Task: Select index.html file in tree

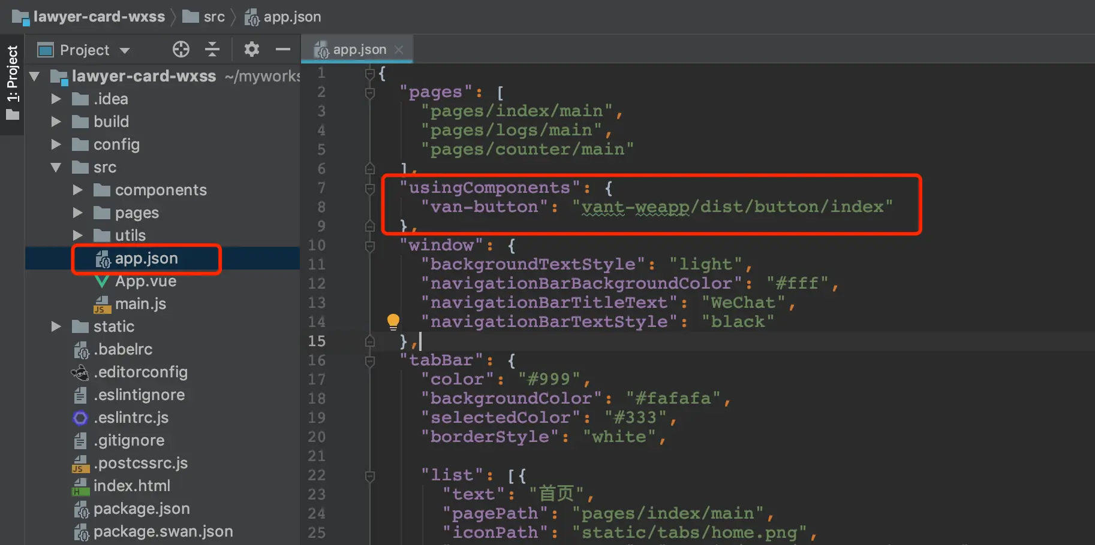Action: point(132,486)
